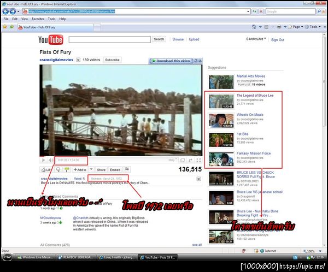Open the View menu

coord(25,19)
